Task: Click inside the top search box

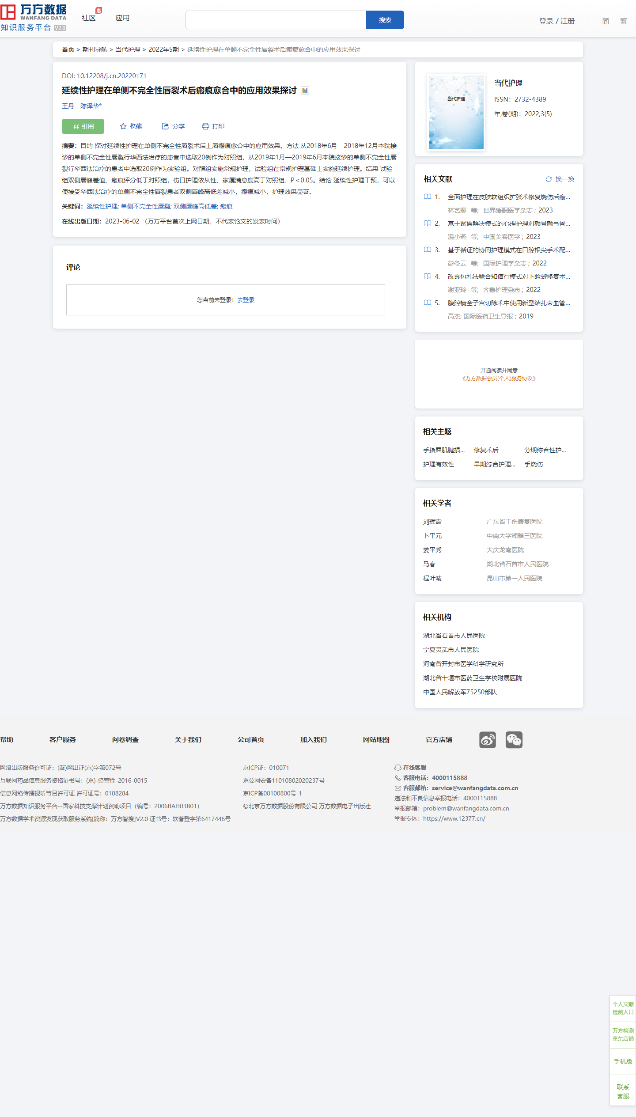Action: (x=276, y=20)
